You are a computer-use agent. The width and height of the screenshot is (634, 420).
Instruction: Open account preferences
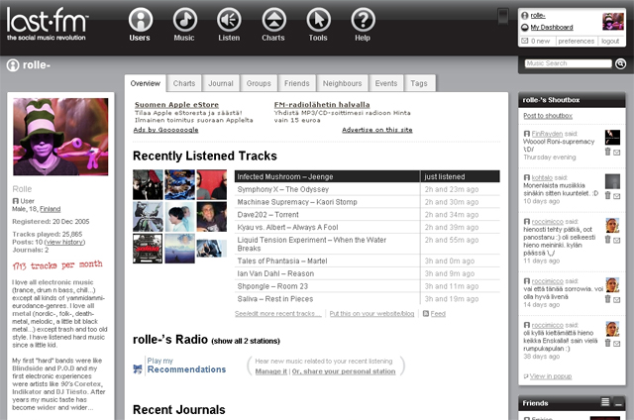click(577, 41)
